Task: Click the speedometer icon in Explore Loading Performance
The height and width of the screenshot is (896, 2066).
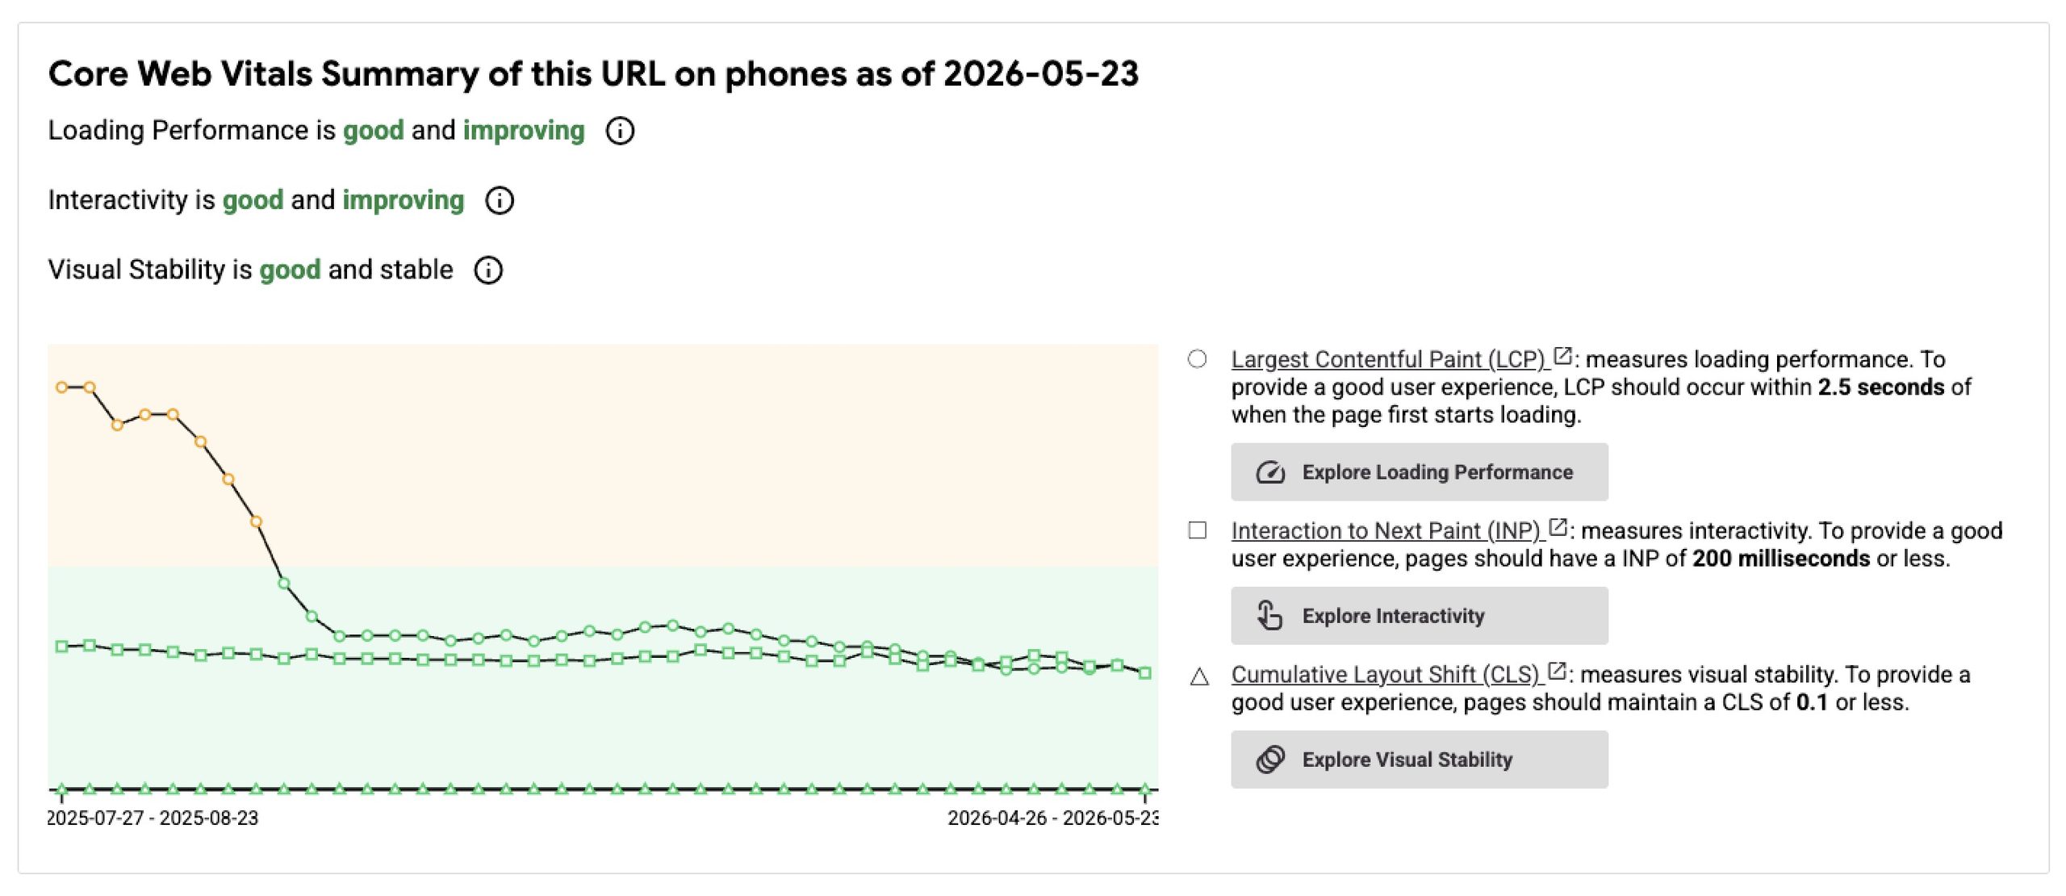Action: coord(1270,472)
